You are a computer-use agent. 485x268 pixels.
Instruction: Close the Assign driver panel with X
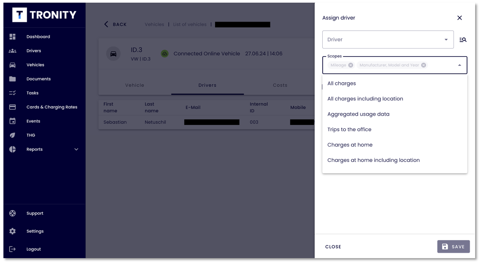pos(460,18)
